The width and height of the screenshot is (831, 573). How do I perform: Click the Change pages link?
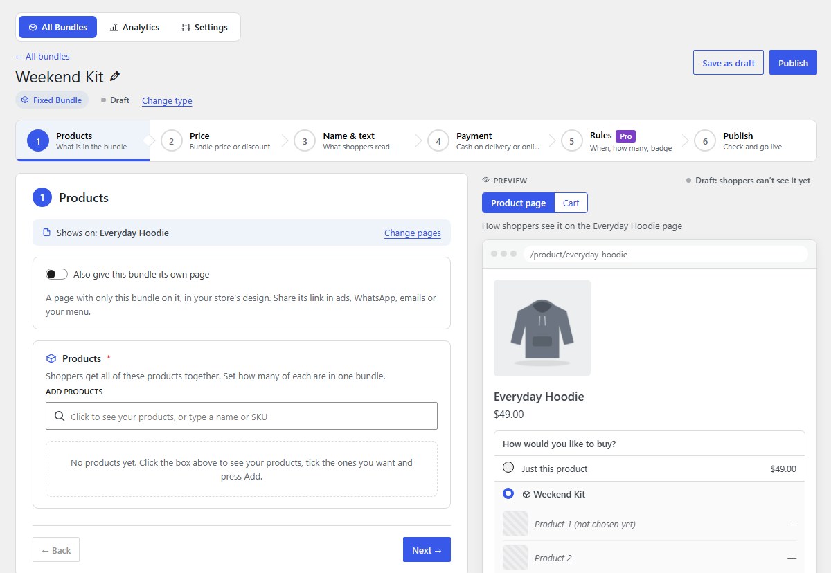coord(413,233)
